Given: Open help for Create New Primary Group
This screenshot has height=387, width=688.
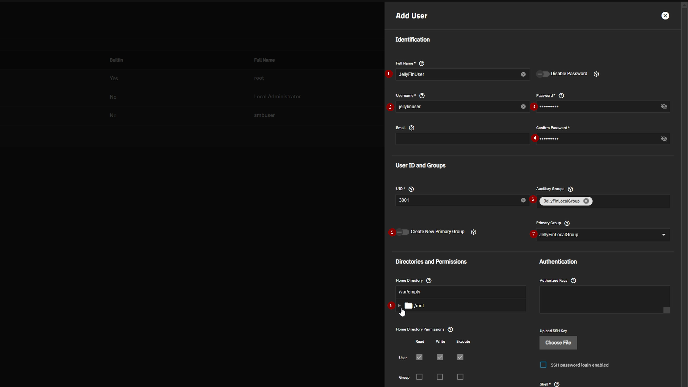Looking at the screenshot, I should coord(474,232).
